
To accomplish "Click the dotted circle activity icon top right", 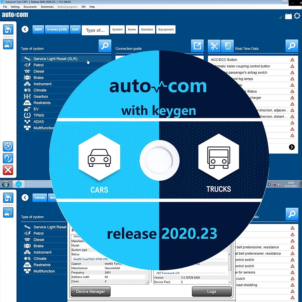I will 297,16.
